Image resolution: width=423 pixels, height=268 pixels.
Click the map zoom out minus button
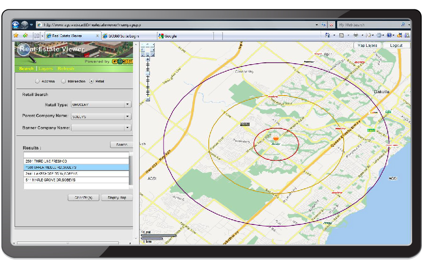[148, 99]
